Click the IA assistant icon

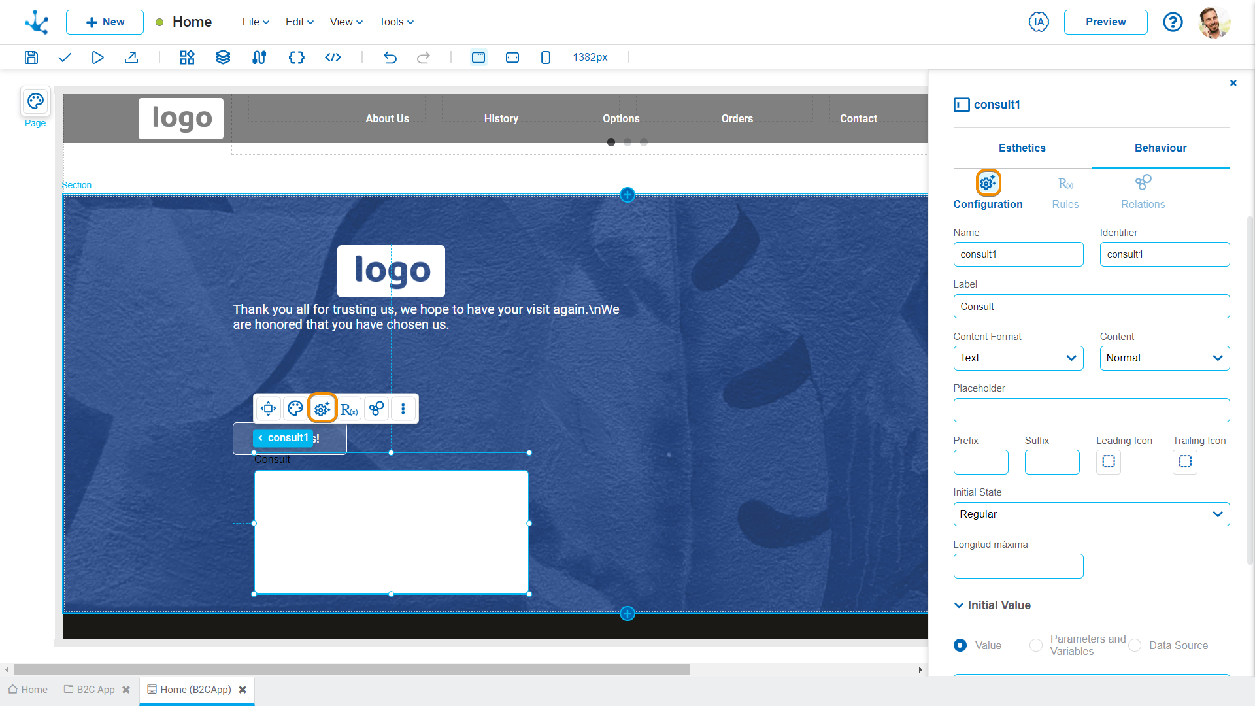click(1039, 22)
